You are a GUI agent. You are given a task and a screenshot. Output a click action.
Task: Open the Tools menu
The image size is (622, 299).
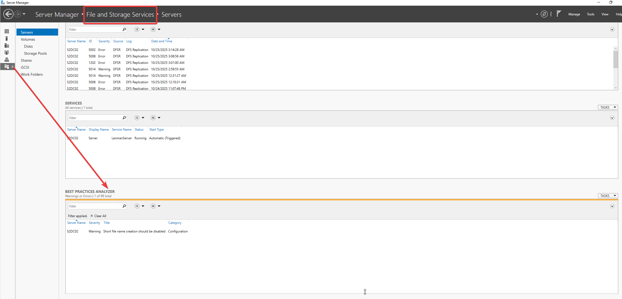[x=590, y=14]
